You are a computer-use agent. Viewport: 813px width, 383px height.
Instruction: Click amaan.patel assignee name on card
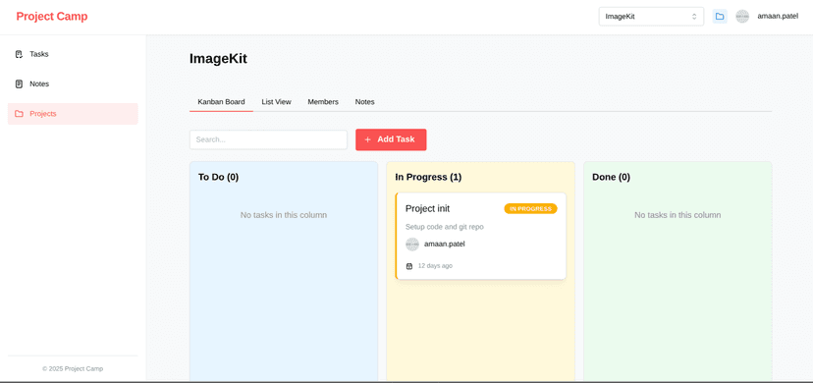tap(445, 245)
